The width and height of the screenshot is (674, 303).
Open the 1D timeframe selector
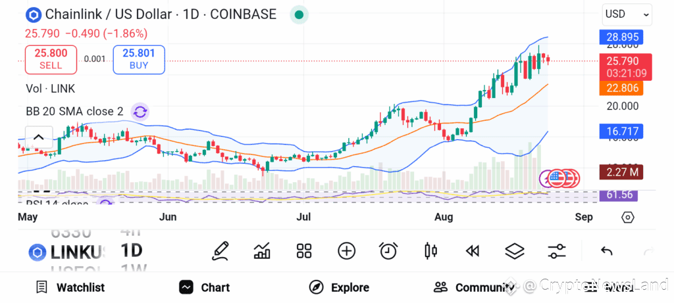click(131, 251)
